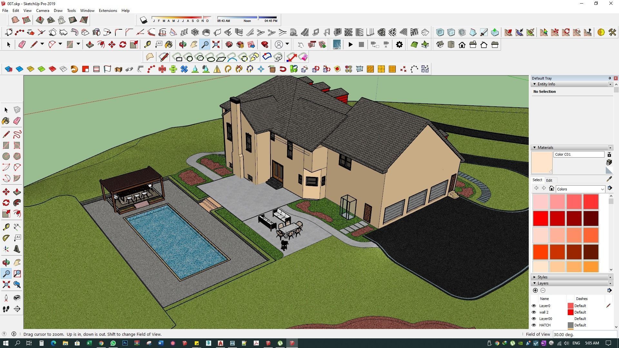Activate the Push/Pull tool in top toolbar
619x348 pixels.
90,44
